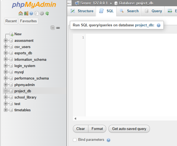
Task: Select the login_system database name
Action: [25, 66]
